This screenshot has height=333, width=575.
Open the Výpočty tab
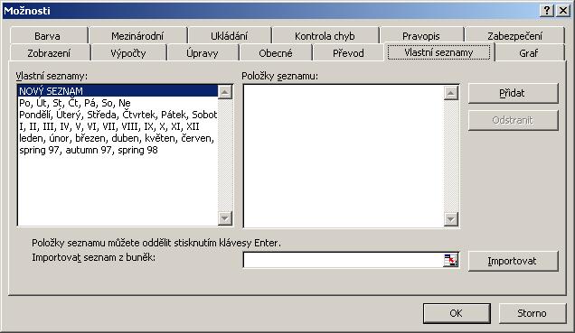coord(128,53)
